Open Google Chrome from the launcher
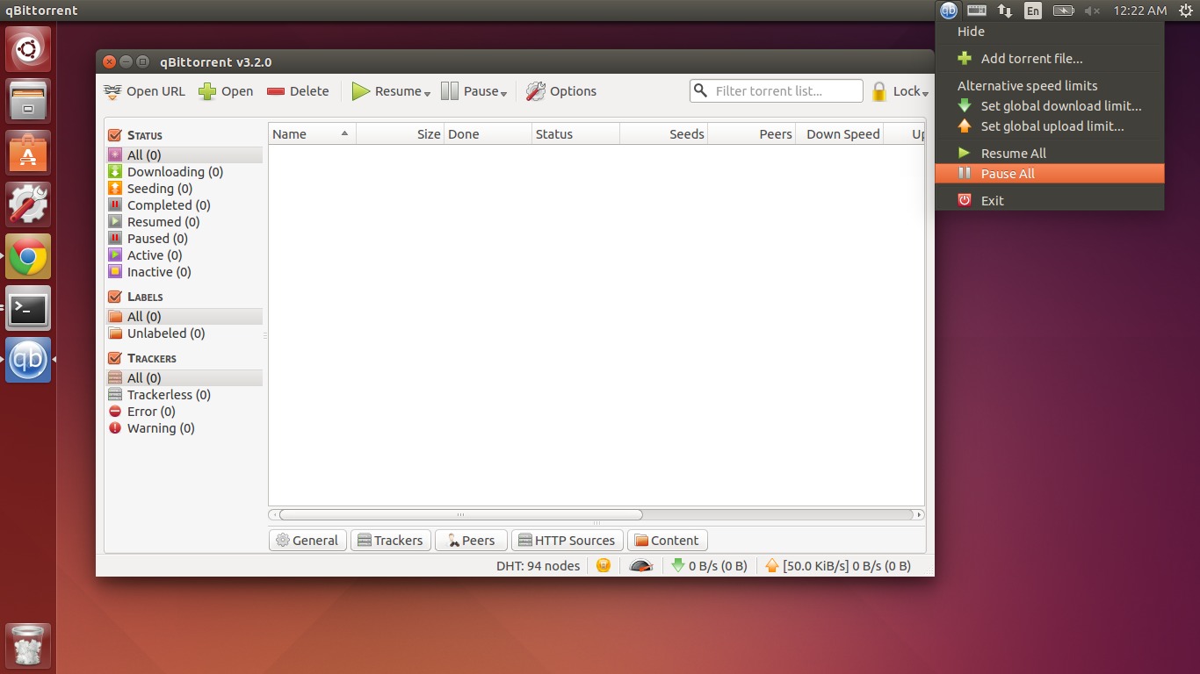 [28, 257]
